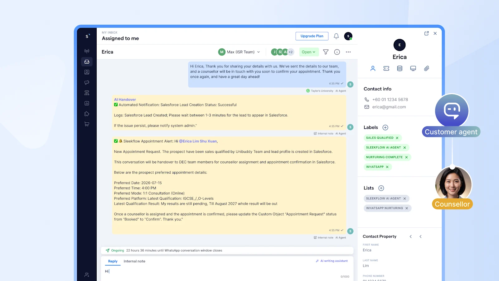Open the Contacts icon in the sidebar
499x281 pixels.
coord(87,72)
